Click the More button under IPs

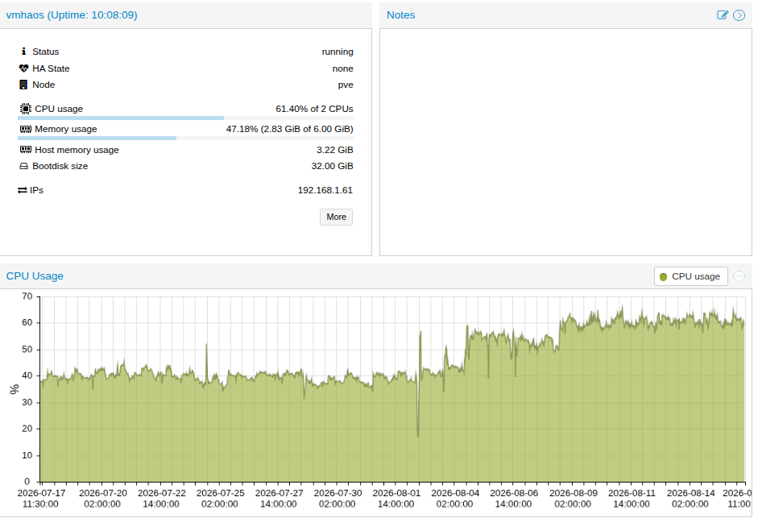click(x=336, y=217)
